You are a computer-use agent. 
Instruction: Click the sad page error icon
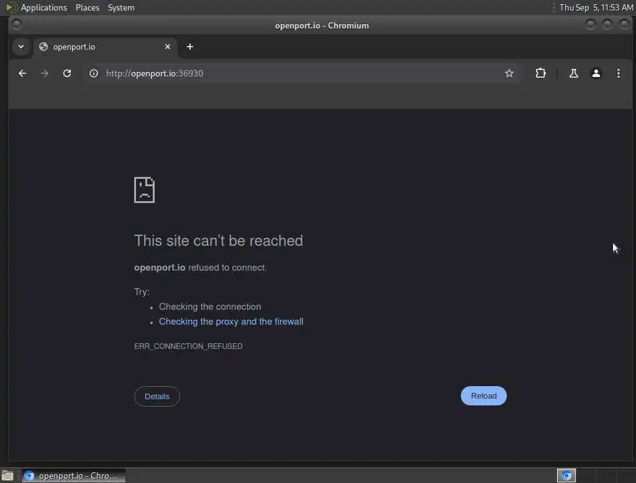[x=144, y=190]
